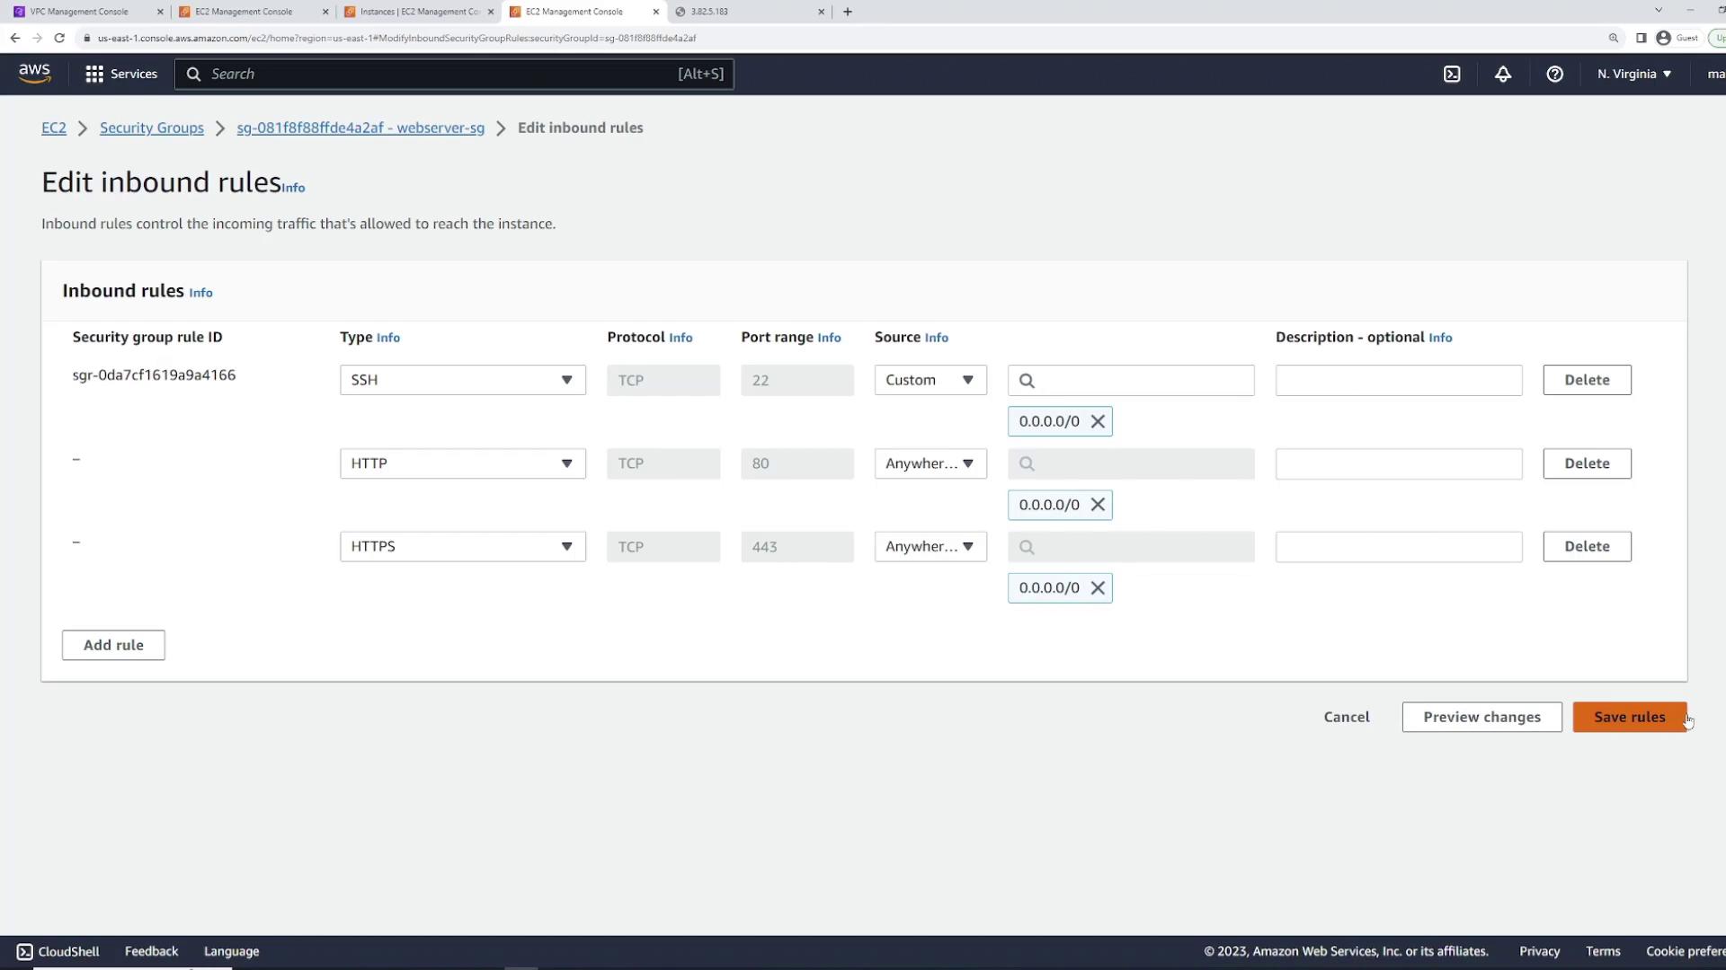Viewport: 1726px width, 970px height.
Task: Open the Custom source dropdown for SSH
Action: 930,380
